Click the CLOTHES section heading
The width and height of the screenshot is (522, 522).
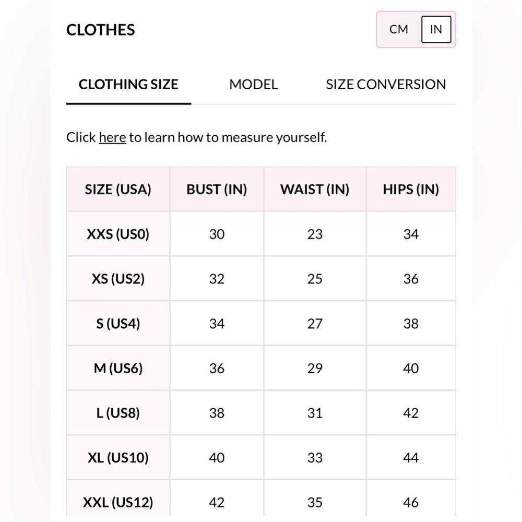pos(101,30)
